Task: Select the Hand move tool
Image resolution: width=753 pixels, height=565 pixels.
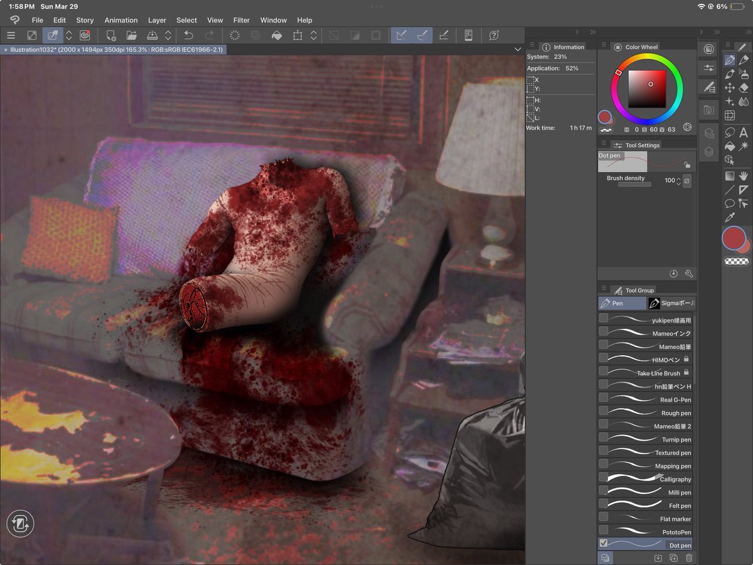Action: coord(744,176)
